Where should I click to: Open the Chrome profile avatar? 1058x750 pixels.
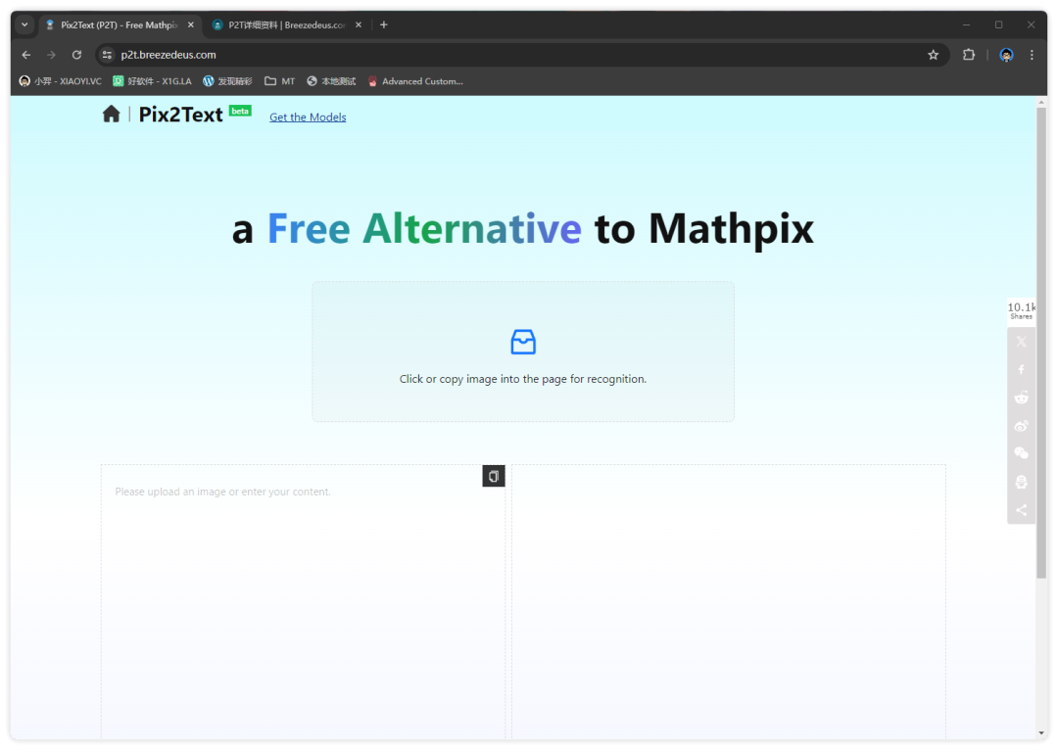pos(1006,55)
